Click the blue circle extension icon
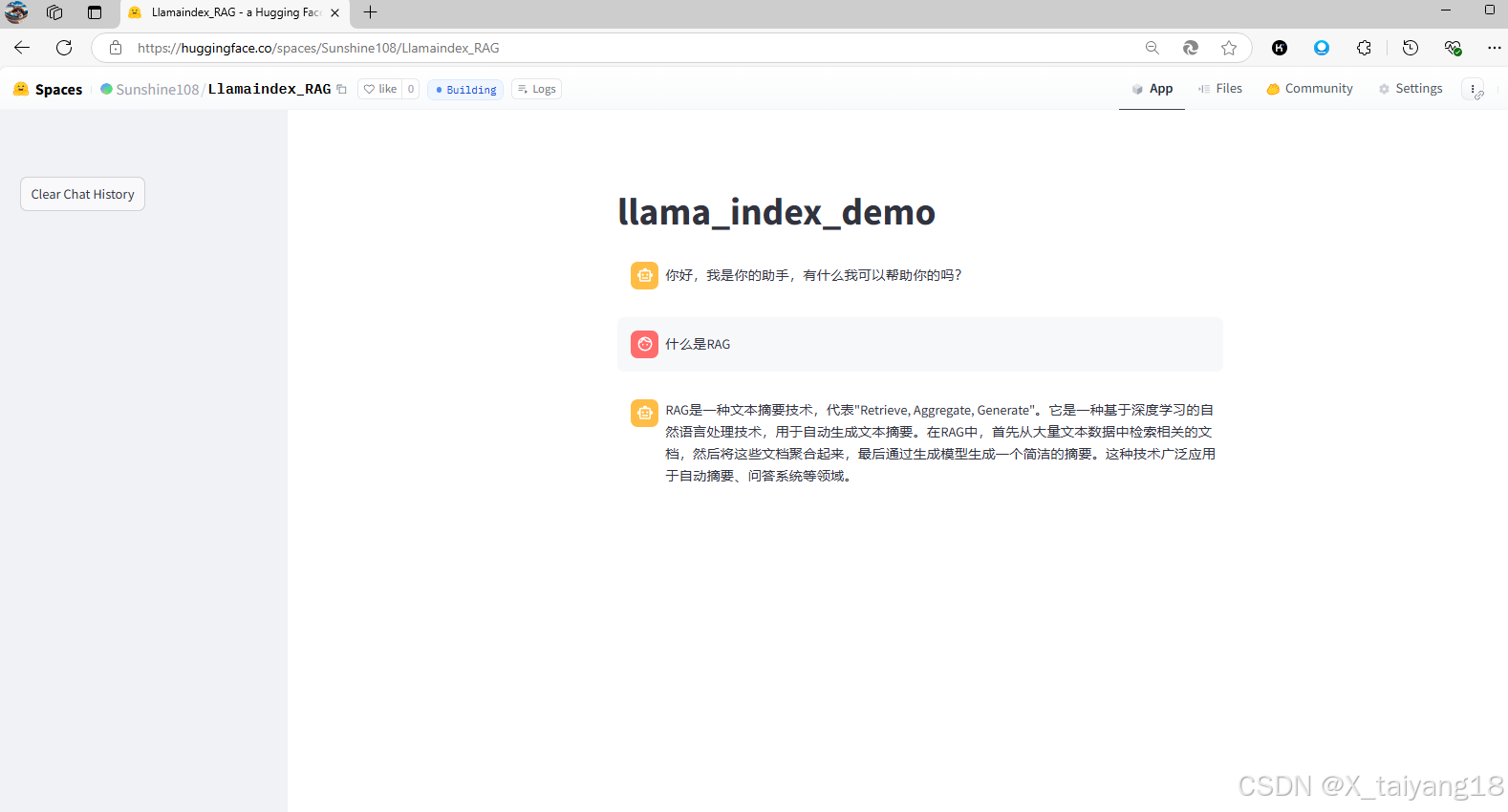Screen dimensions: 1508x812 tap(1322, 48)
